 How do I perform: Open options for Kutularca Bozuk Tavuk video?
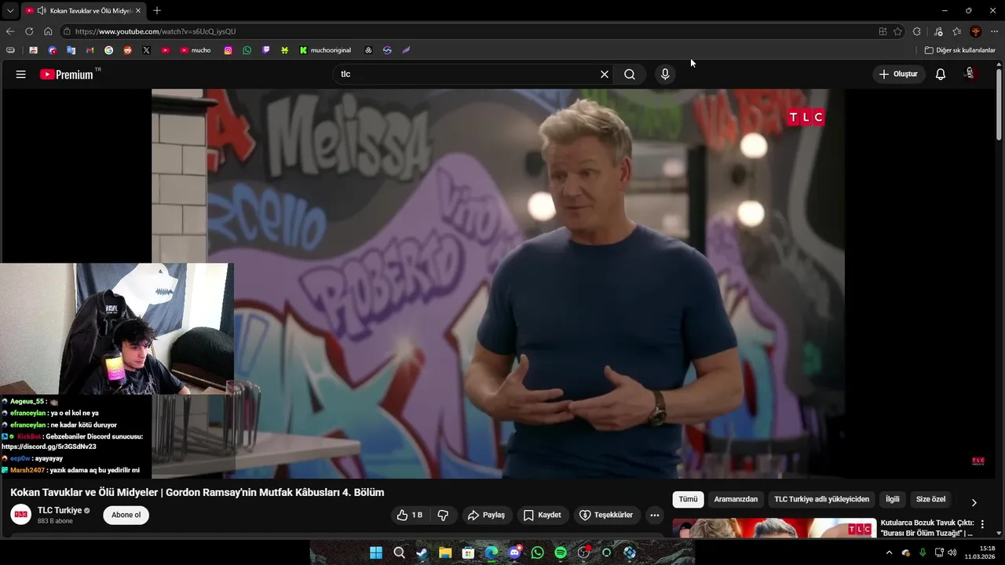982,524
